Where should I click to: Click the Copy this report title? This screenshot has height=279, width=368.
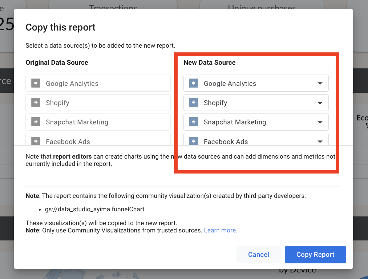[x=61, y=28]
